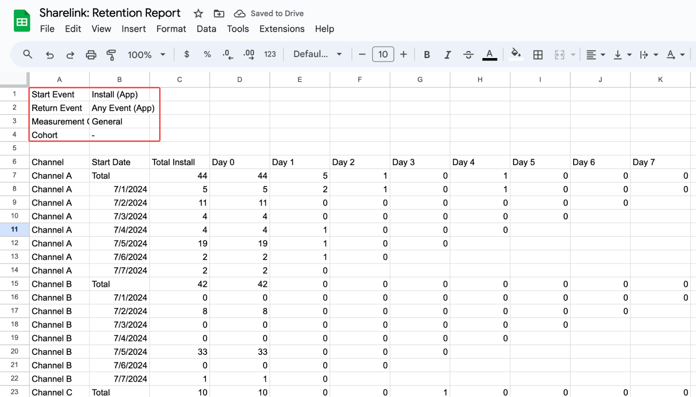Open the fill color picker
This screenshot has height=397, width=696.
(x=517, y=55)
